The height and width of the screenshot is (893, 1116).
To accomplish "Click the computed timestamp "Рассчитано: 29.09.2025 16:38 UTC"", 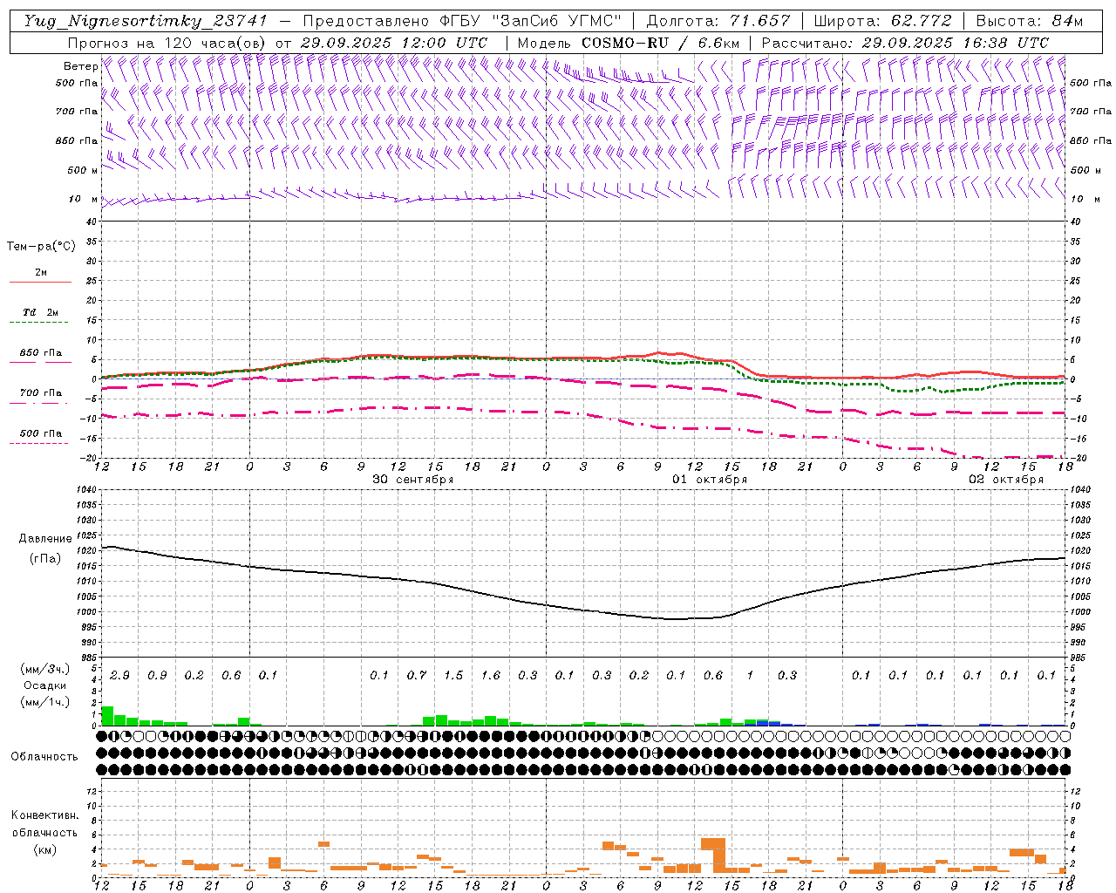I will [x=905, y=43].
